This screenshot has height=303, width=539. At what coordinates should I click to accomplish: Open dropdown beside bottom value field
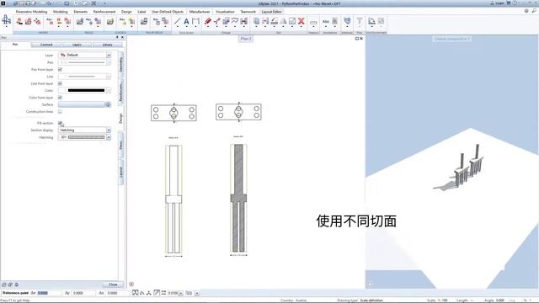(x=181, y=293)
